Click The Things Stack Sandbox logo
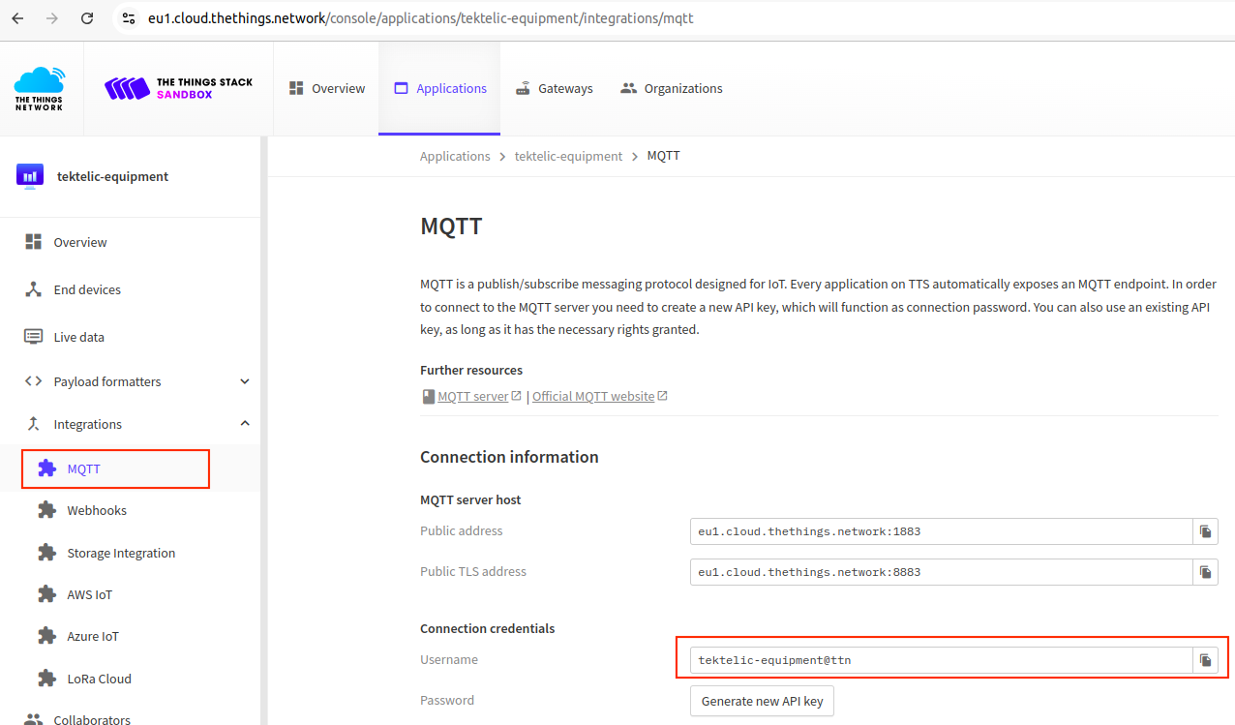The height and width of the screenshot is (725, 1235). click(179, 88)
